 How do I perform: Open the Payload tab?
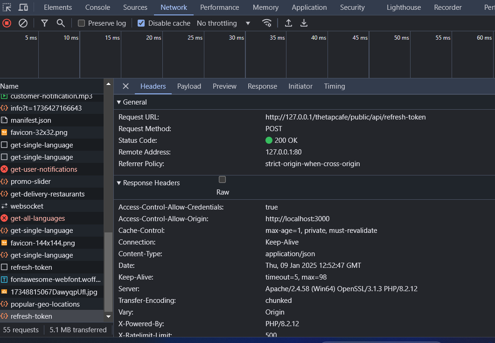(189, 86)
